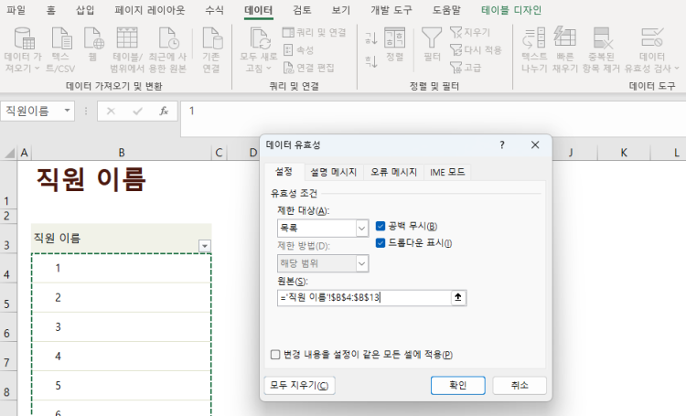Select column B header
Image resolution: width=686 pixels, height=416 pixels.
(x=122, y=153)
